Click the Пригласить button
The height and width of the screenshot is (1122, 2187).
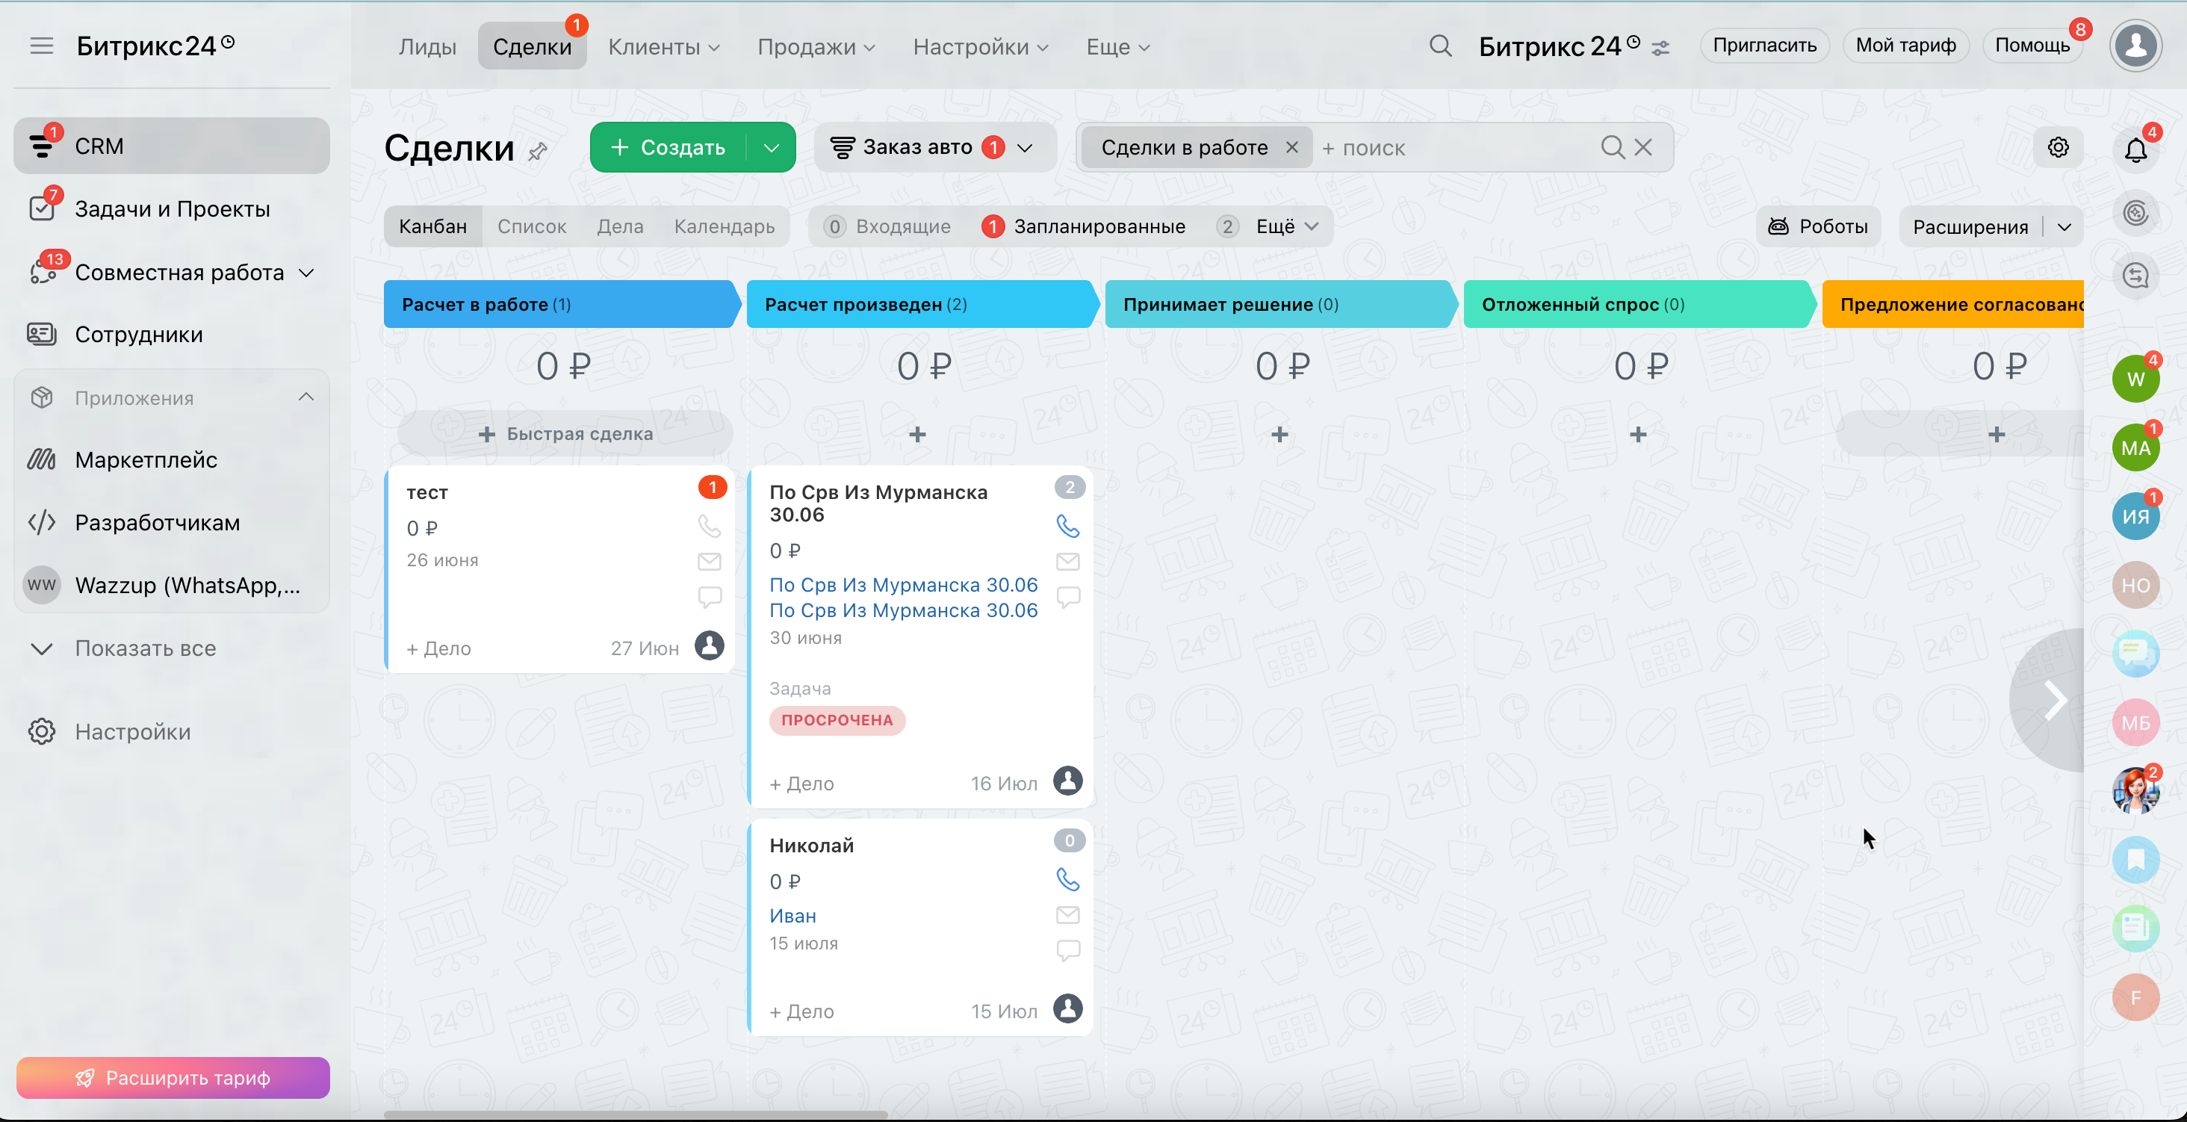pyautogui.click(x=1764, y=45)
